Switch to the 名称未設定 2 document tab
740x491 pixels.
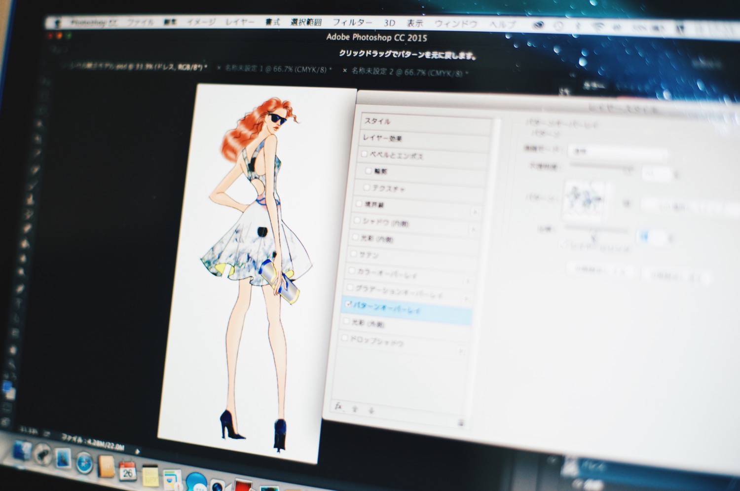tap(407, 72)
